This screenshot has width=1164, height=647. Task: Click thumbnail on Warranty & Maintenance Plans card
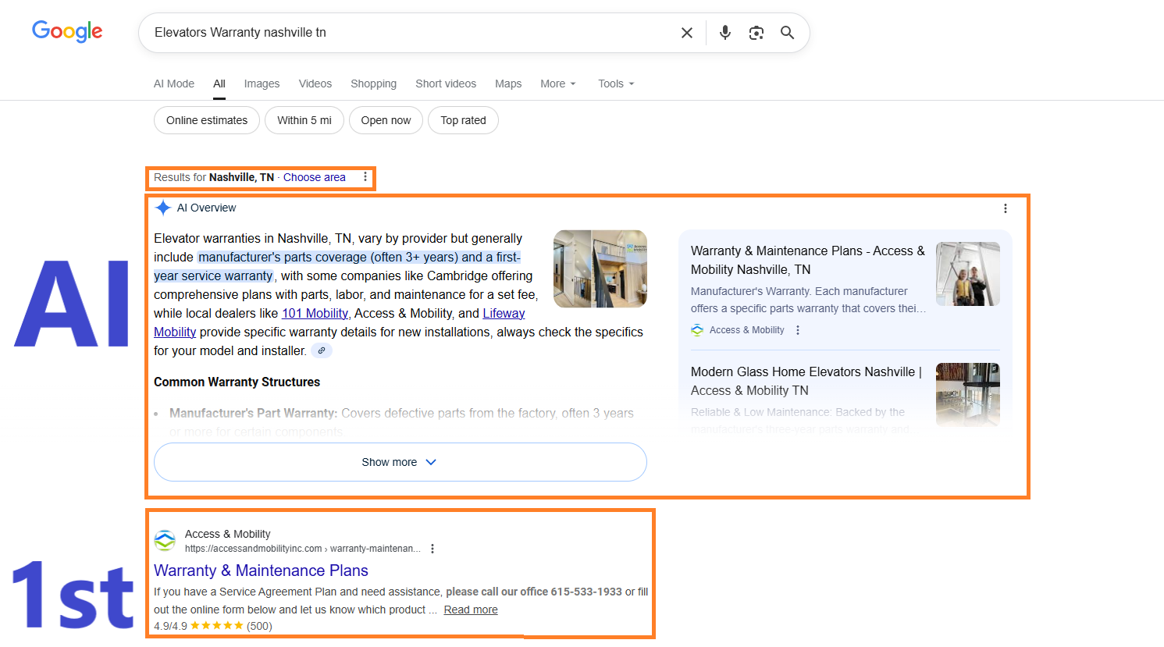click(x=968, y=274)
